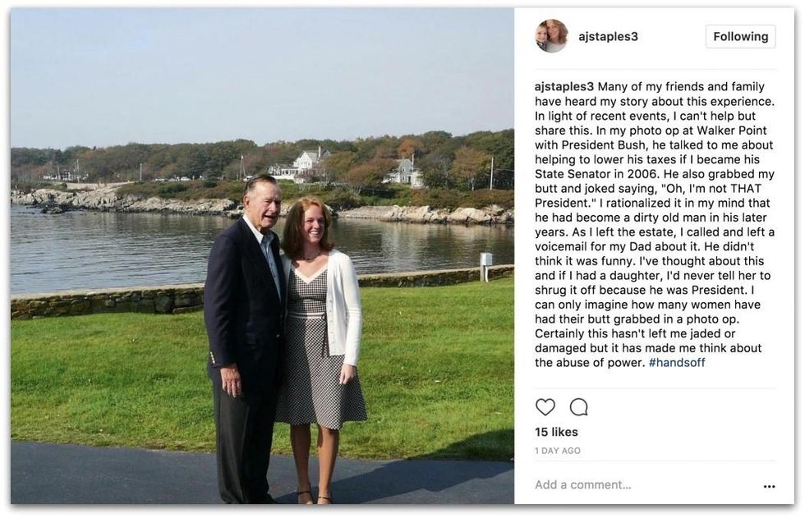The width and height of the screenshot is (805, 518).
Task: Open the ajstaples3 profile avatar
Action: coord(551,36)
